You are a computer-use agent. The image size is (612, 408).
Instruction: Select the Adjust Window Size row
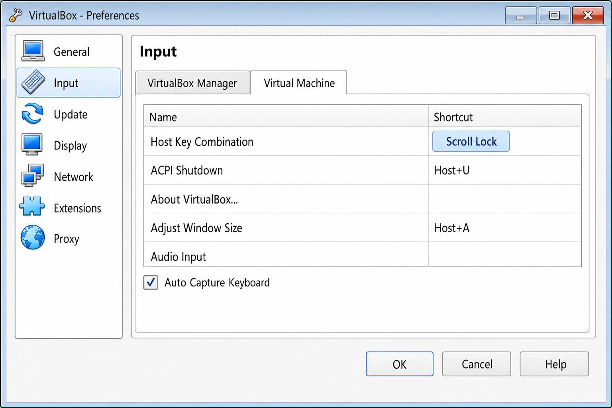(363, 228)
